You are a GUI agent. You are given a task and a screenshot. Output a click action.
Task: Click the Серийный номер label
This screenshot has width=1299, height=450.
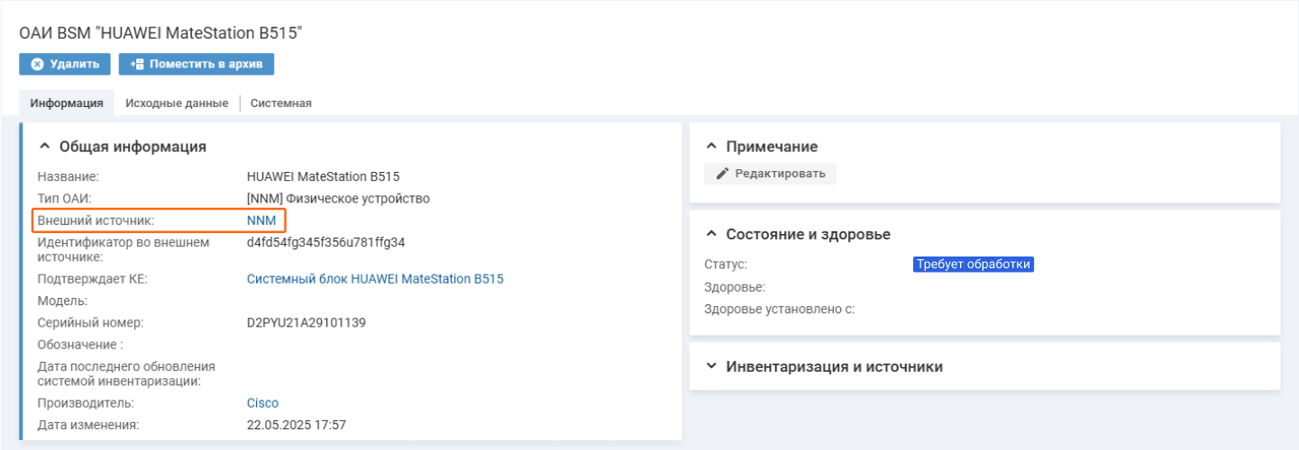[x=90, y=322]
